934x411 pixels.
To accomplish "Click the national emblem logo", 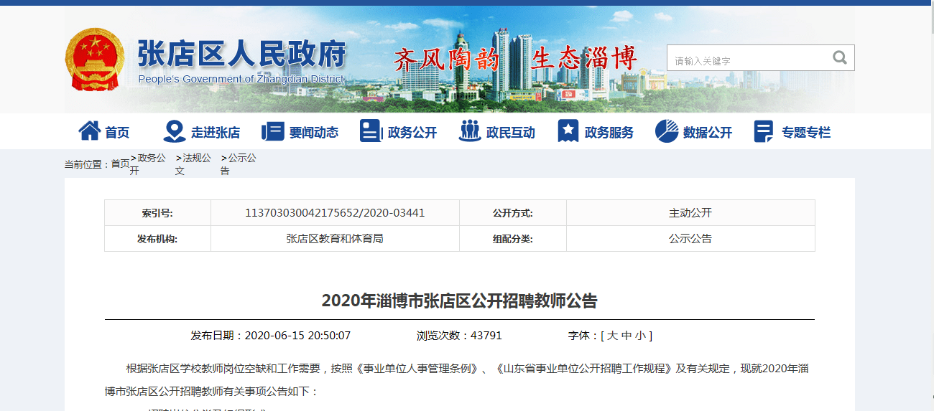I will point(95,60).
